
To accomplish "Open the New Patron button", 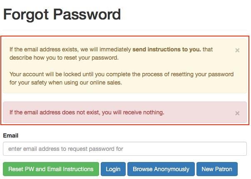I will pyautogui.click(x=217, y=169).
